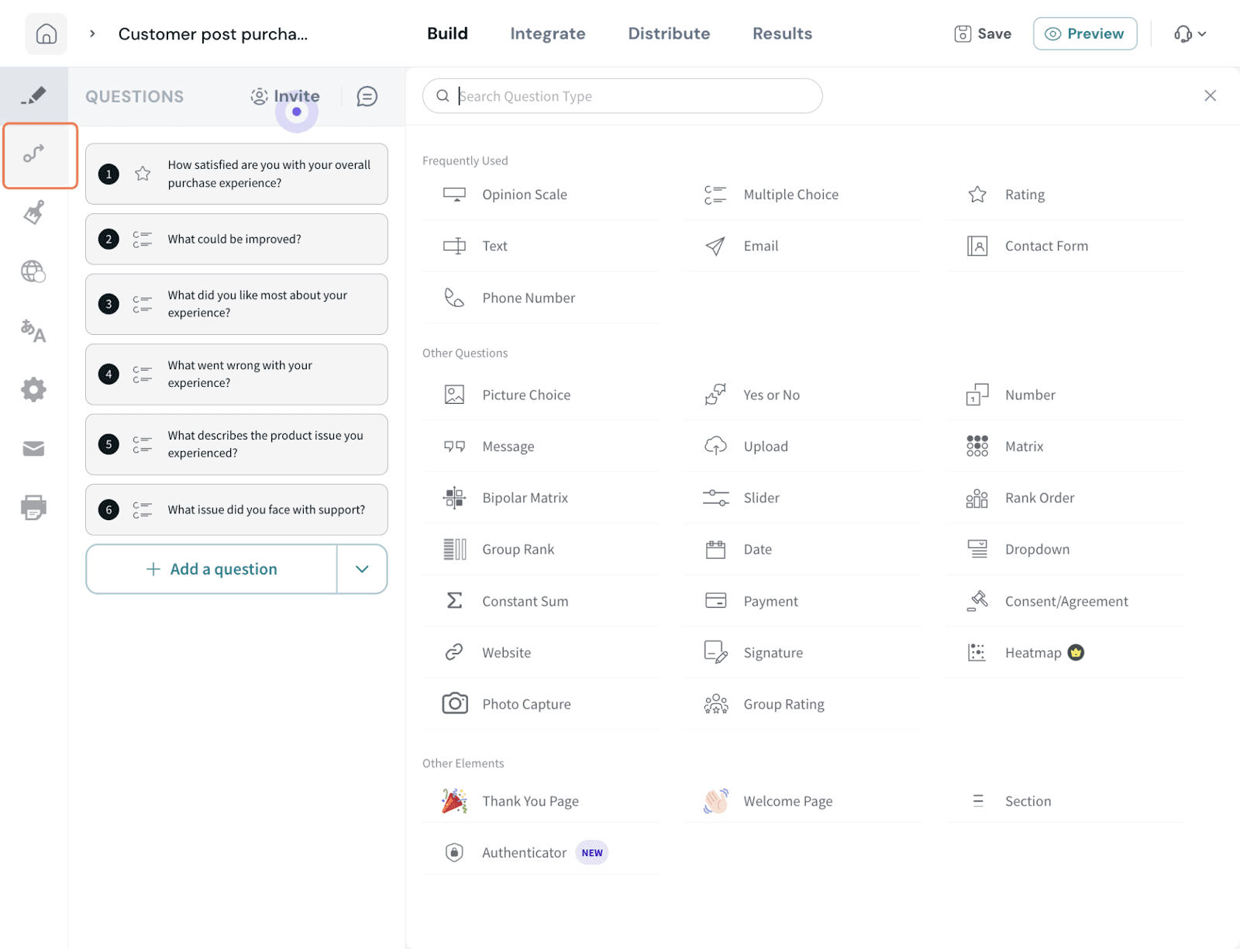The width and height of the screenshot is (1240, 949).
Task: Open the logic flow sidebar icon
Action: click(x=34, y=154)
